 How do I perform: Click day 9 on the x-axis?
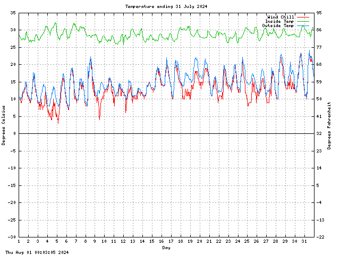[95, 241]
